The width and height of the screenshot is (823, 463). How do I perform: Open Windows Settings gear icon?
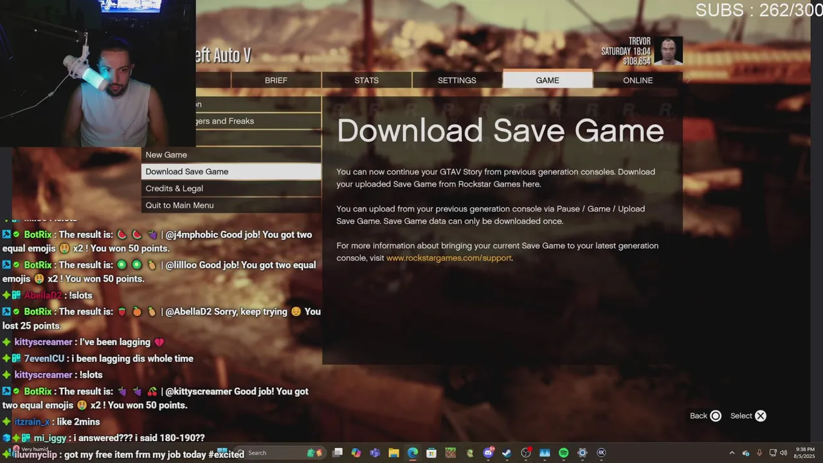point(582,453)
